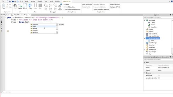The width and height of the screenshot is (173, 97).
Task: Select ReplicatedFirst in Explorer
Action: [153, 34]
